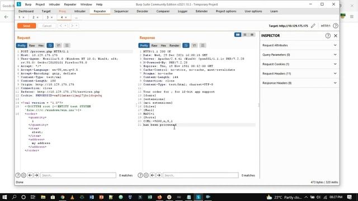Toggle request message actions blue icon
The image size is (358, 201).
(50, 45)
